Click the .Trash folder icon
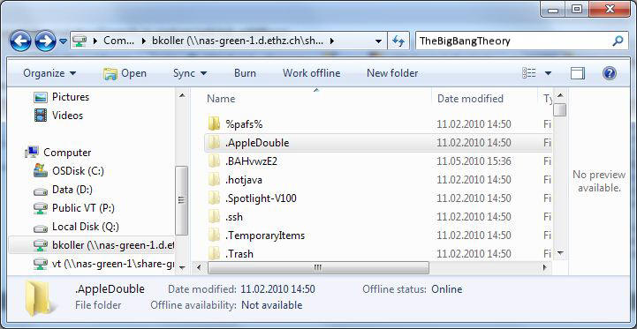 pyautogui.click(x=214, y=253)
